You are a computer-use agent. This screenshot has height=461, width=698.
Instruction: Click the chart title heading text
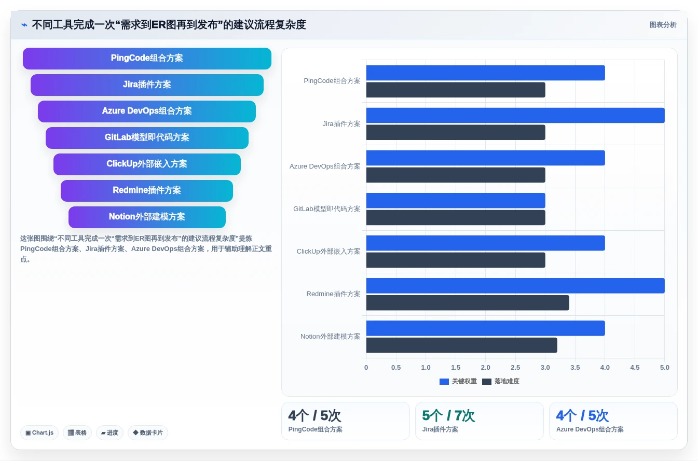169,25
